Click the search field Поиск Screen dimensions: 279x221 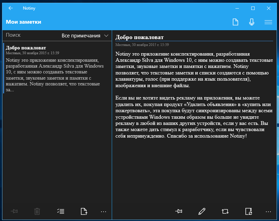coord(30,35)
